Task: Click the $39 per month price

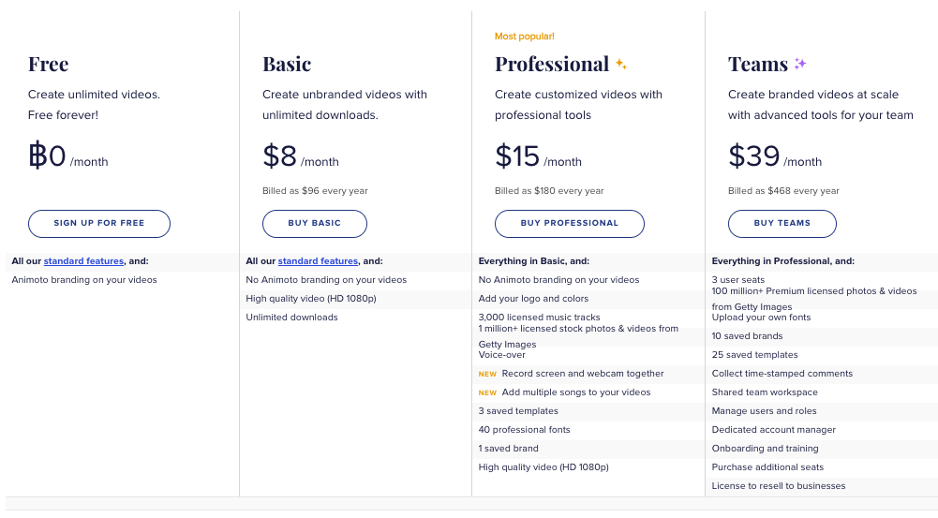Action: (x=774, y=157)
